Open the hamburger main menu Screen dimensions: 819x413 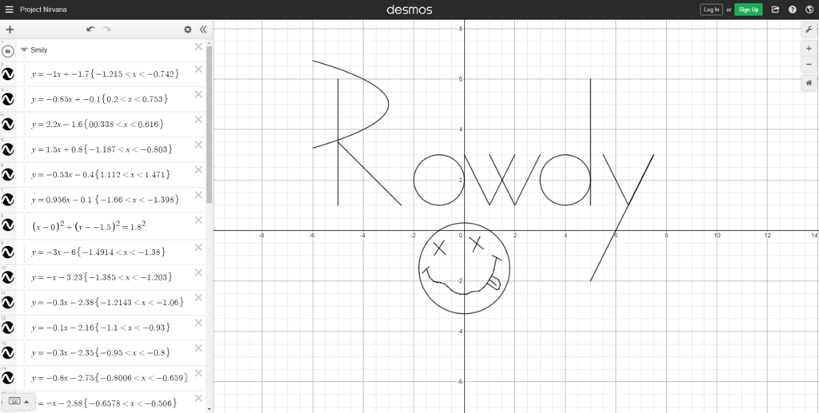pos(9,10)
